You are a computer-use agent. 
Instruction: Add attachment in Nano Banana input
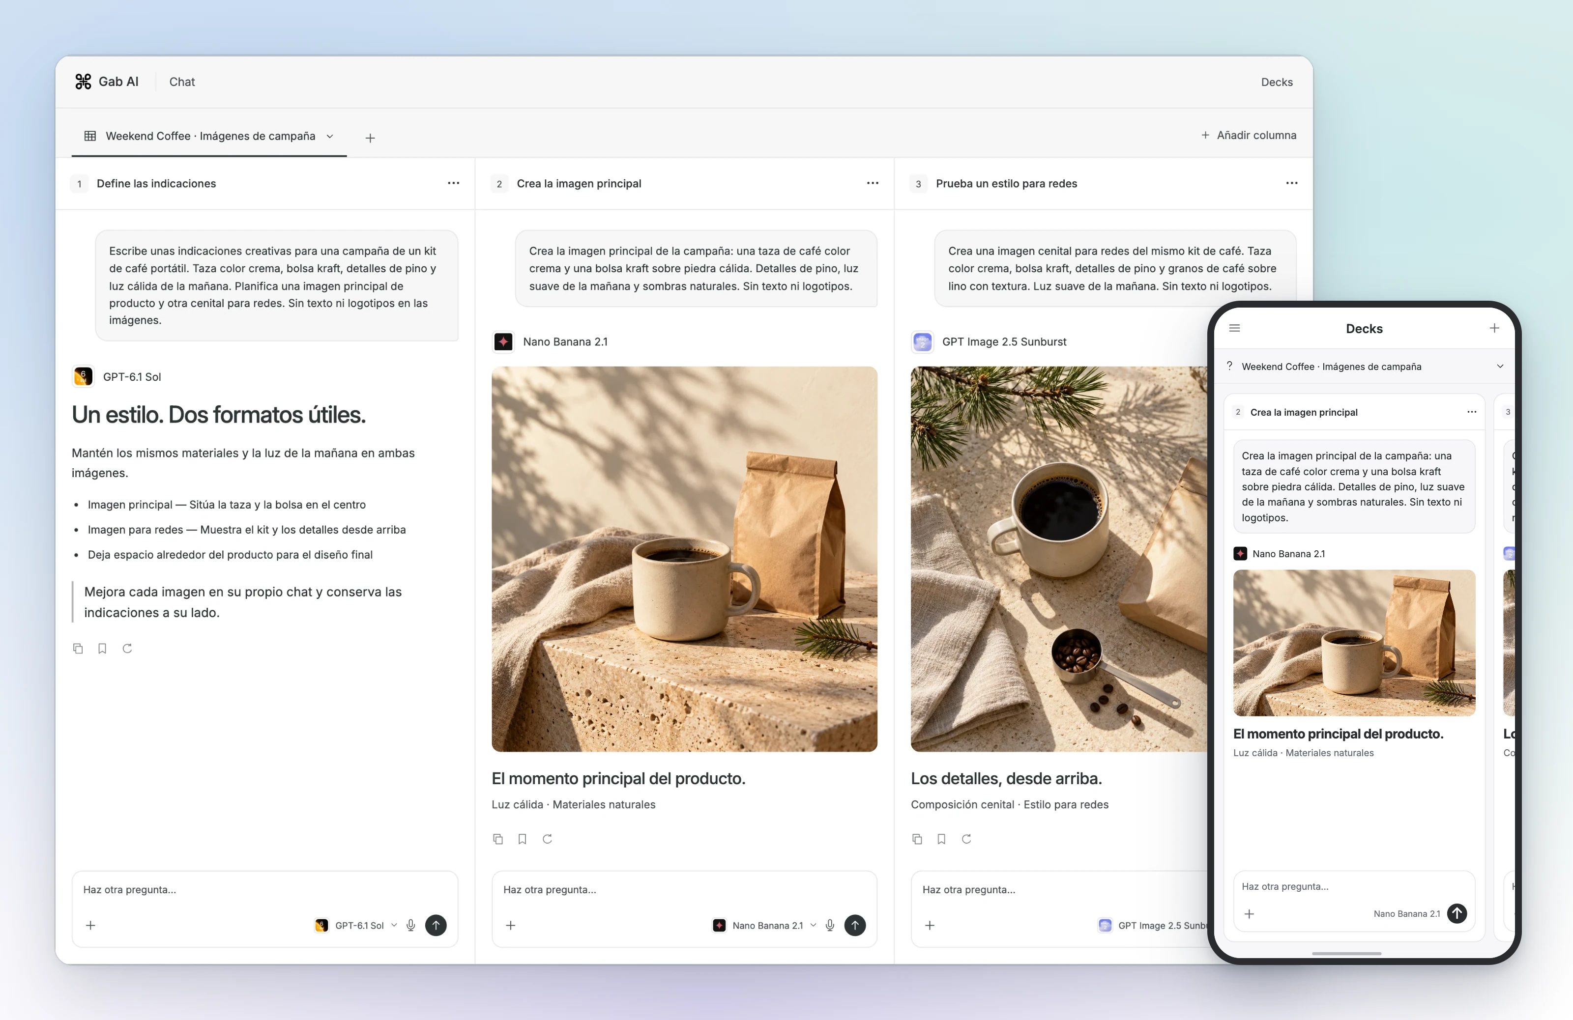511,926
